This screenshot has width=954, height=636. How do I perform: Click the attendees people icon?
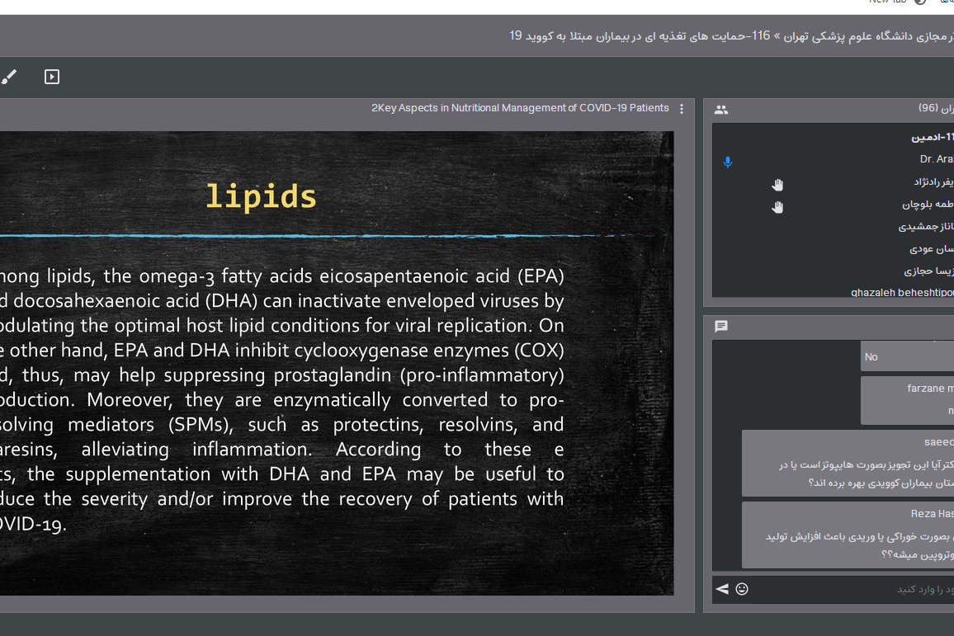tap(721, 110)
